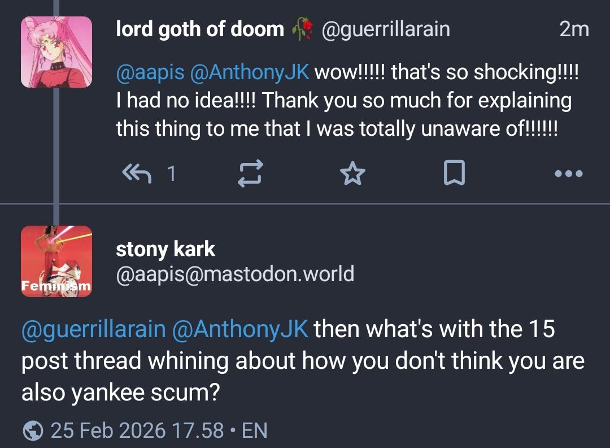The height and width of the screenshot is (448, 610).
Task: Open the three-dot more options menu
Action: tap(568, 174)
